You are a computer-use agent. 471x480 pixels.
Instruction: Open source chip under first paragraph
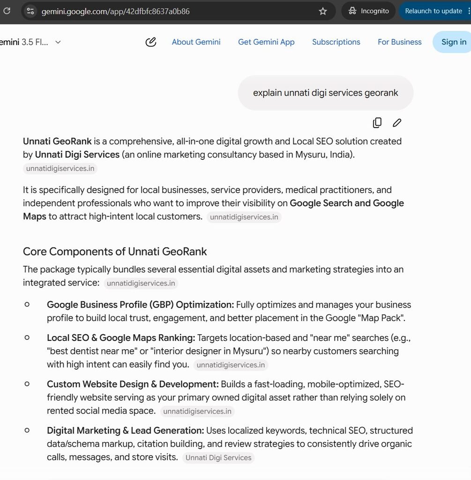(60, 168)
